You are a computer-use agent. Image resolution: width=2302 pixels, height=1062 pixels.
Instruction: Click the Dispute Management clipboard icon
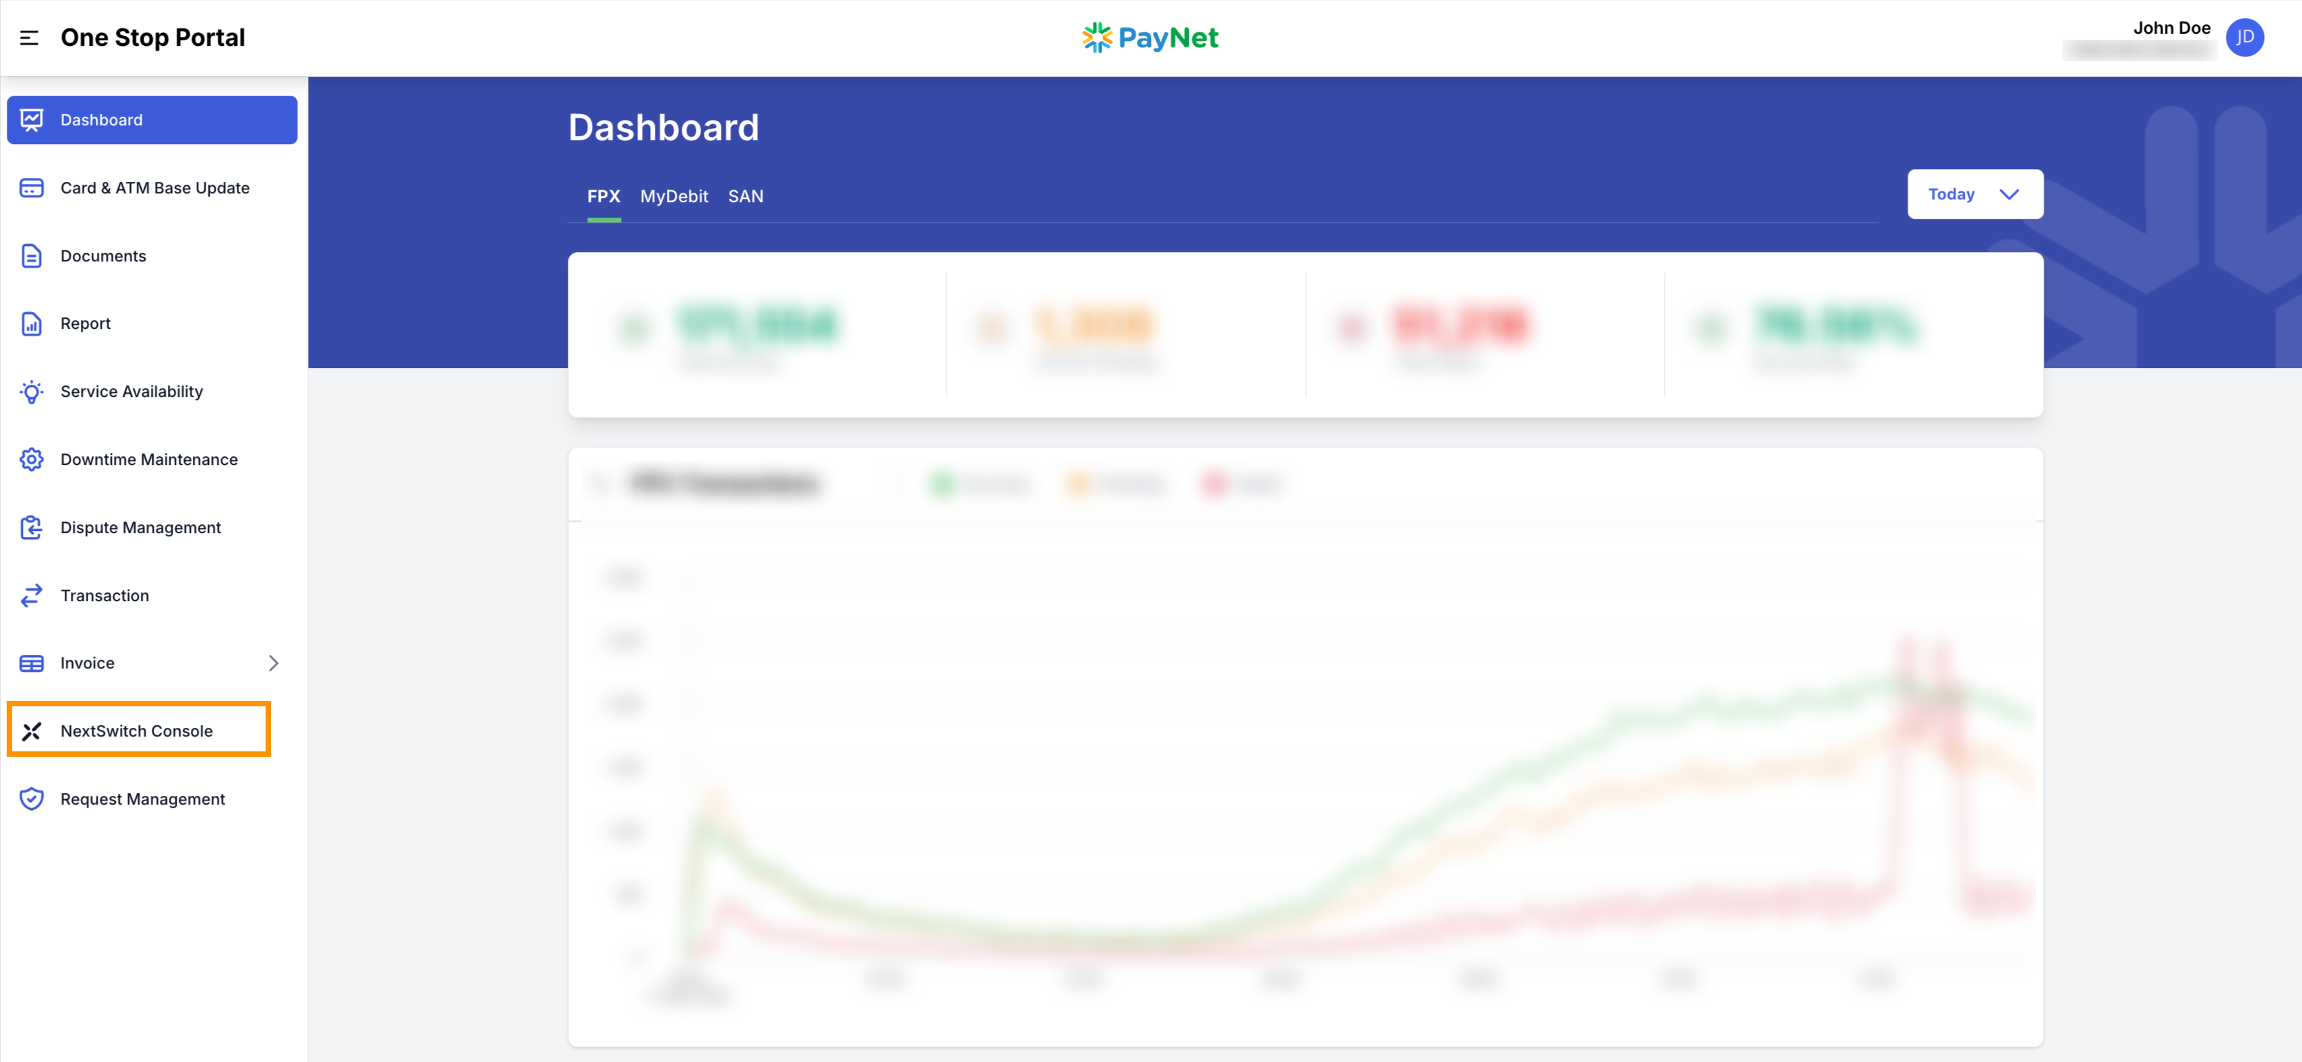[x=31, y=527]
